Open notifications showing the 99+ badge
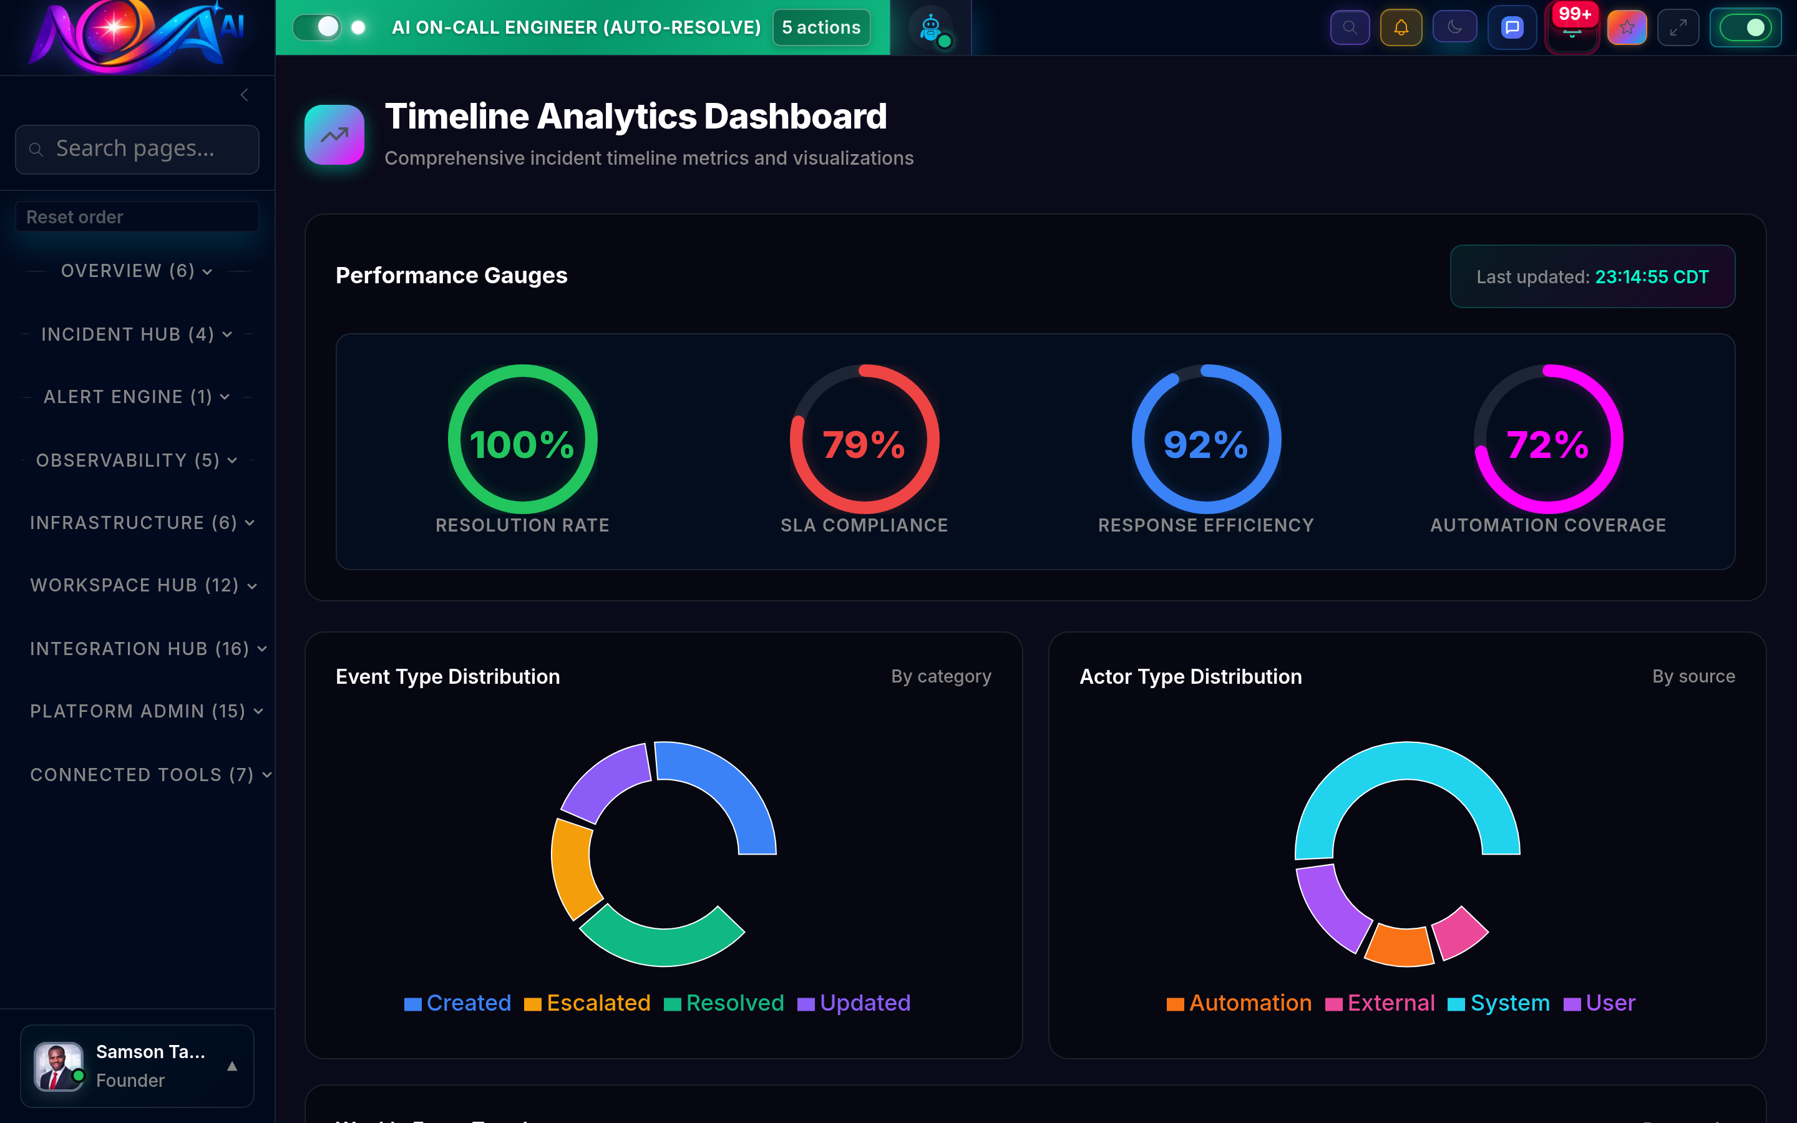Viewport: 1797px width, 1123px height. pyautogui.click(x=1573, y=30)
